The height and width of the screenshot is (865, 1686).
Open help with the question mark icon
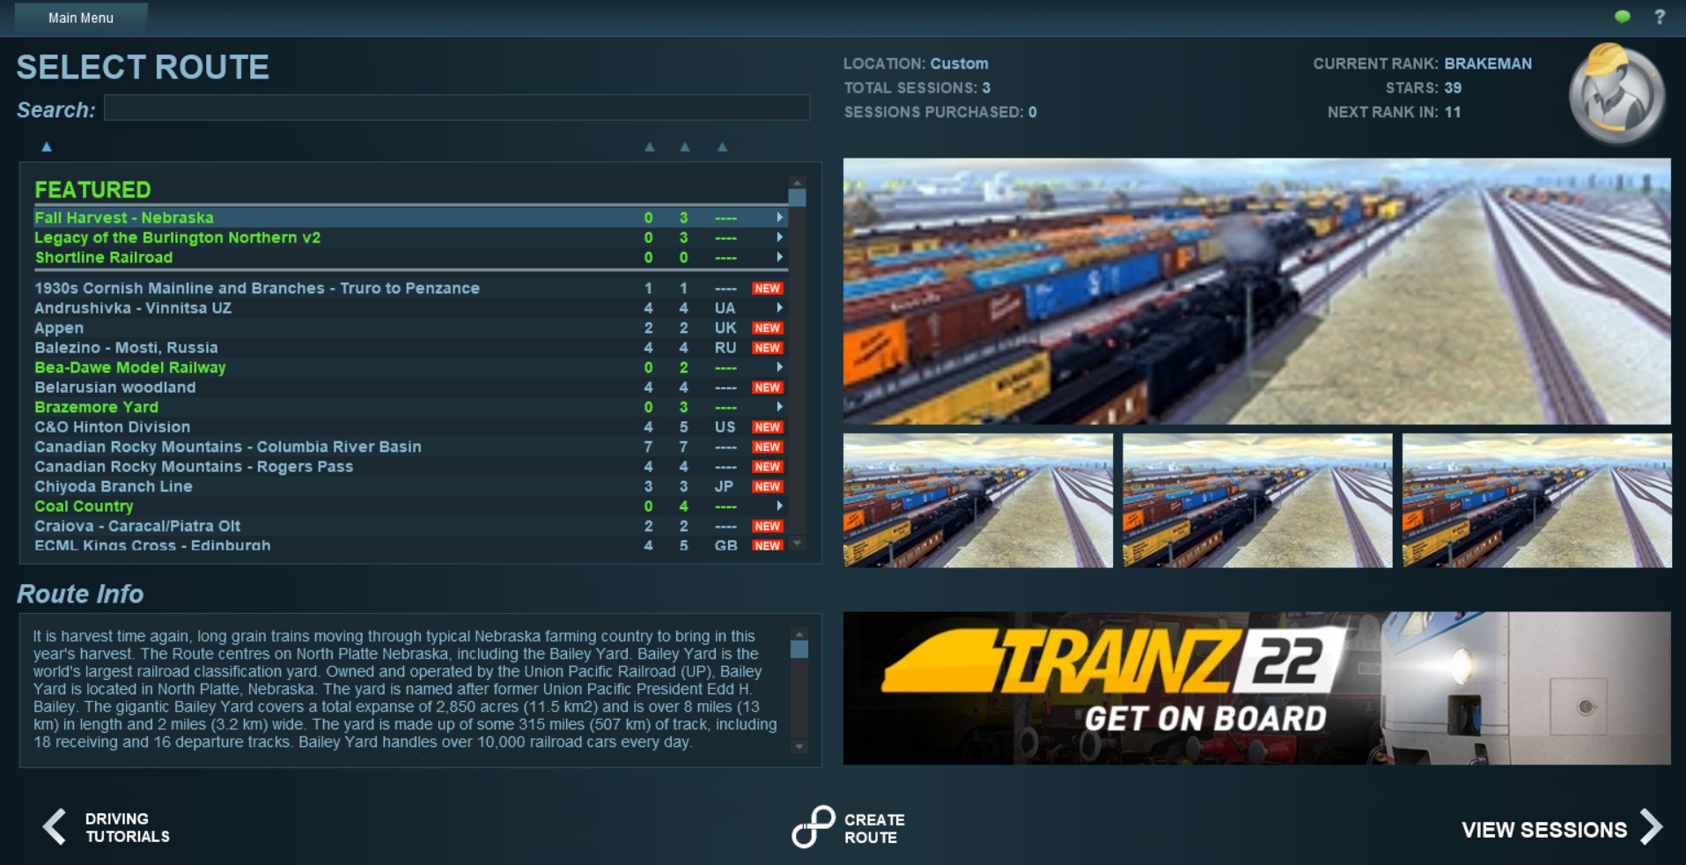coord(1660,17)
